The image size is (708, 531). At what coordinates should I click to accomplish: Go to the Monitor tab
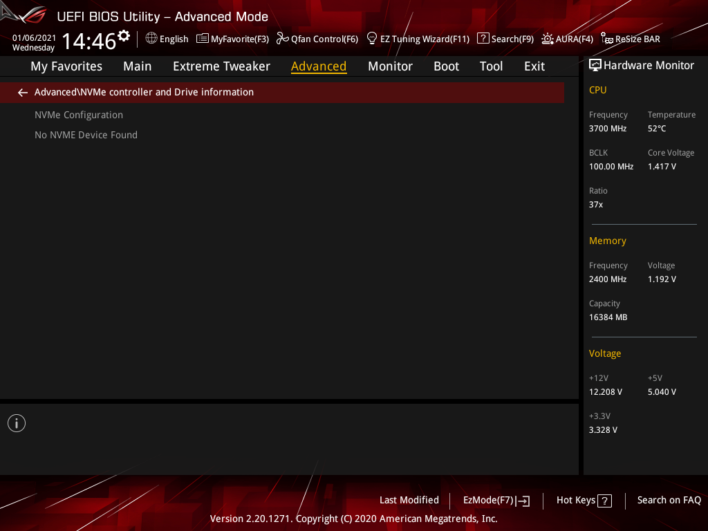(390, 66)
